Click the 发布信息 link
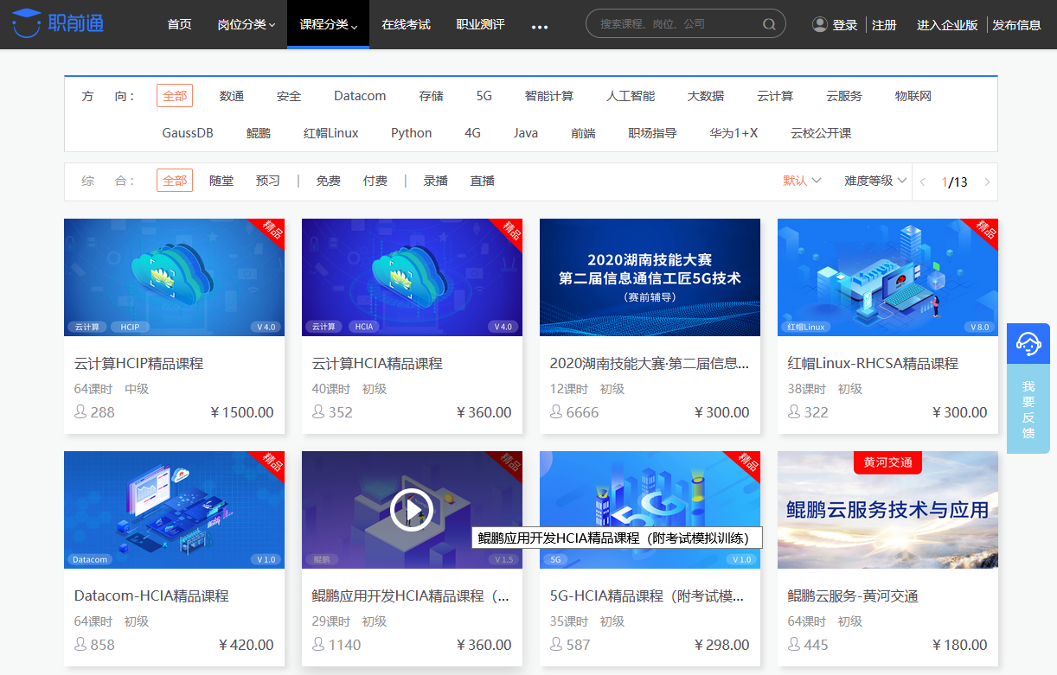This screenshot has height=675, width=1057. pyautogui.click(x=1016, y=25)
